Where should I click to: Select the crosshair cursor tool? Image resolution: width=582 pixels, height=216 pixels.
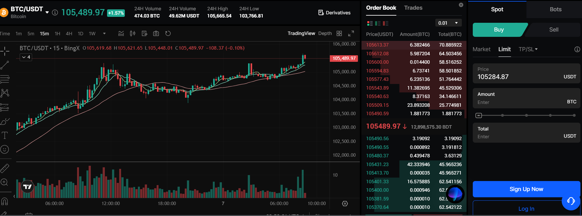[x=5, y=51]
